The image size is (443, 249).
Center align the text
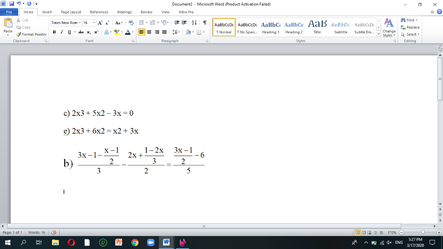coord(149,32)
